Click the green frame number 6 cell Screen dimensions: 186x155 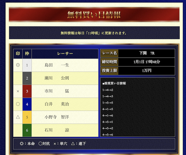pos(27,130)
